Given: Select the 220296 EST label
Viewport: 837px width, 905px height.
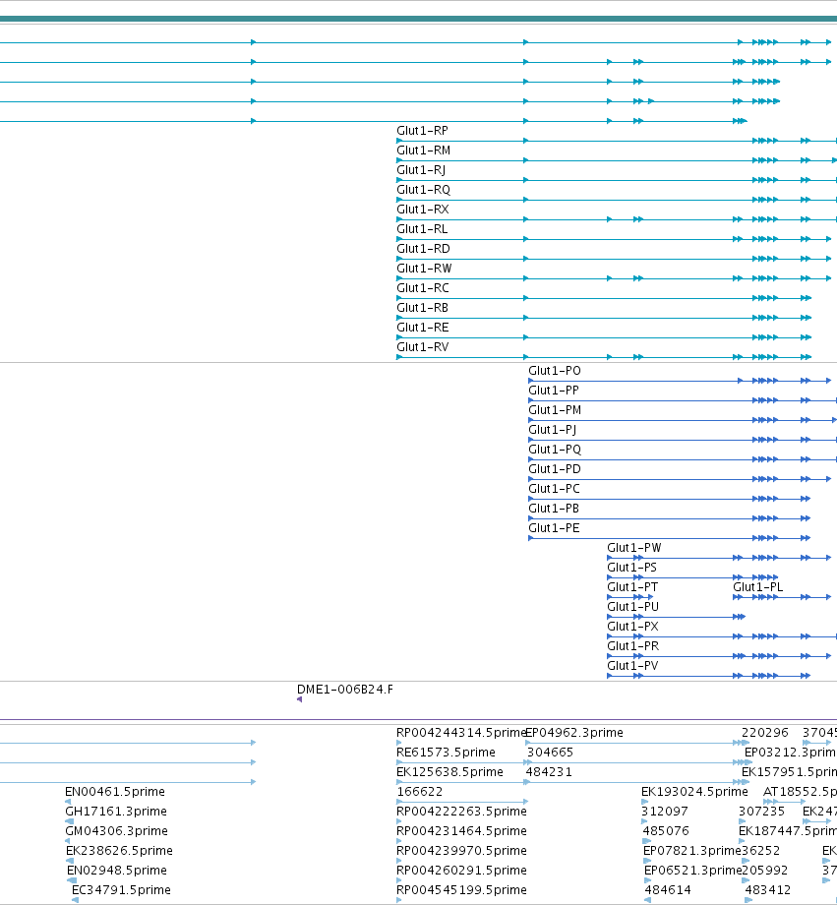Looking at the screenshot, I should [765, 733].
